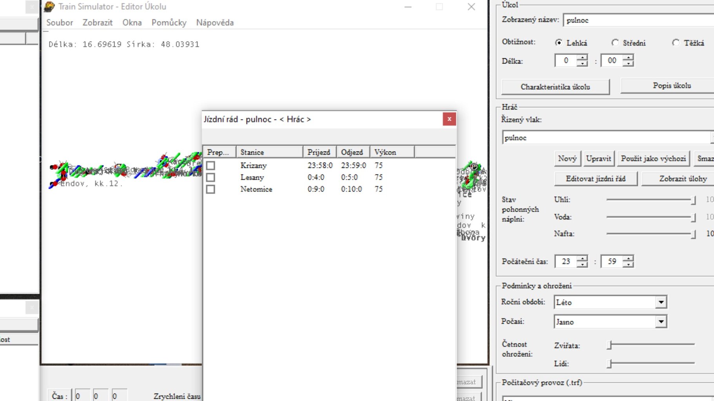Check the Krizany station checkbox
This screenshot has height=401, width=714.
tap(211, 166)
